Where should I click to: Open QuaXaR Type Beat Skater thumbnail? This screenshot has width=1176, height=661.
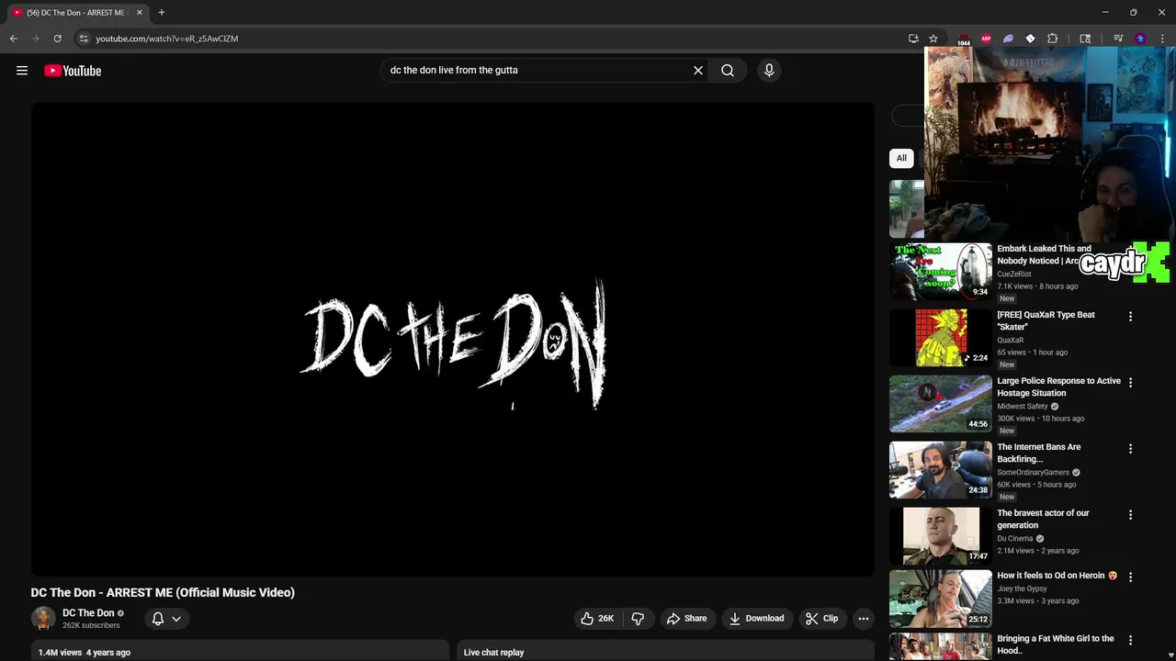click(941, 337)
